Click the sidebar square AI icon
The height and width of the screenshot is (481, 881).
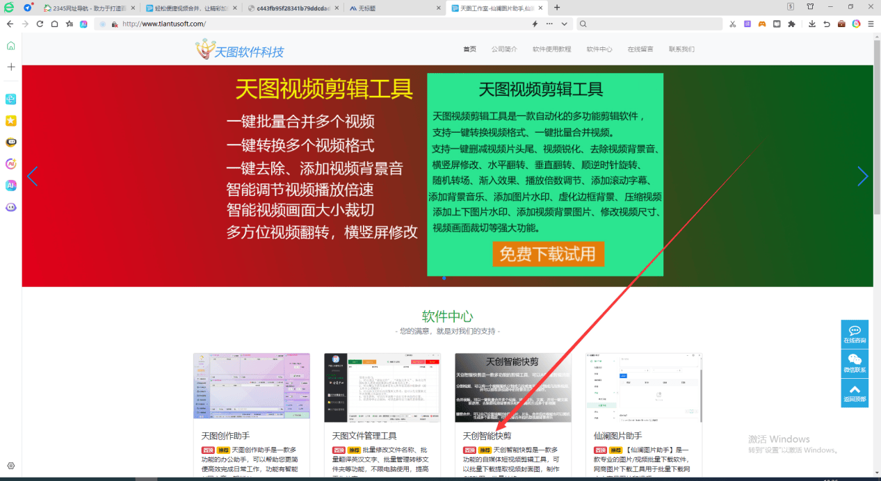10,186
